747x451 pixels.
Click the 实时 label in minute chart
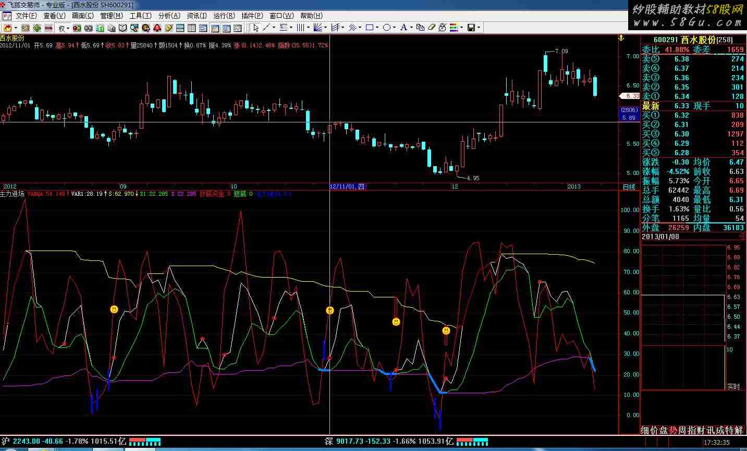[x=733, y=386]
